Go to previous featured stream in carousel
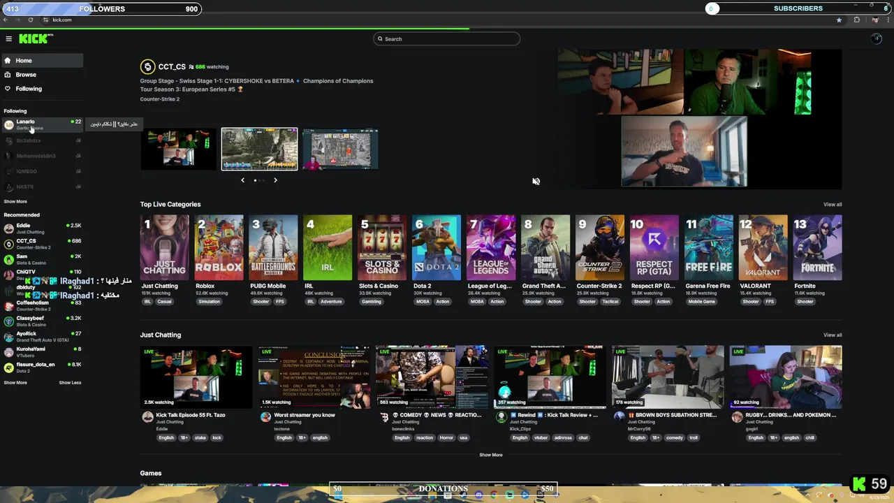This screenshot has width=894, height=503. 242,180
